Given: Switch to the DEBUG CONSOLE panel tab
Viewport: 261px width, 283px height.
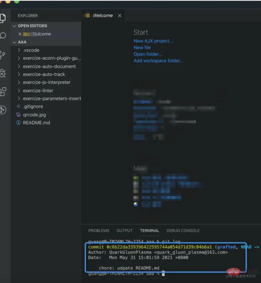Looking at the screenshot, I should point(183,231).
